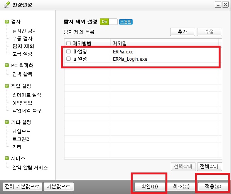Click the PC 최적화 green arrow icon
This screenshot has height=194, width=231.
(x=7, y=65)
